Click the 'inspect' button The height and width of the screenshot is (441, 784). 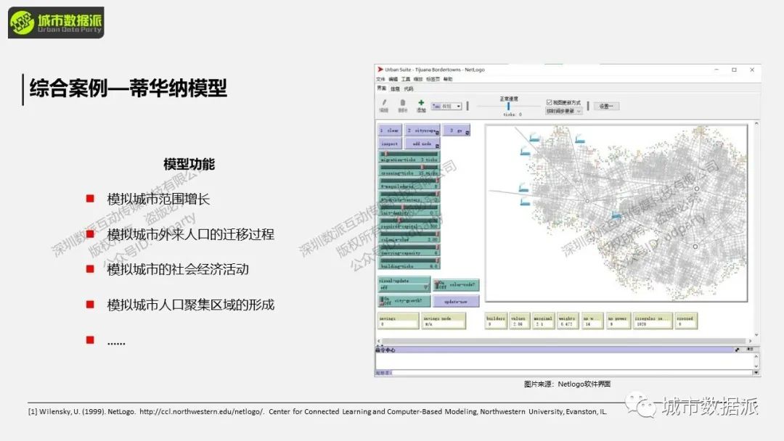(390, 144)
